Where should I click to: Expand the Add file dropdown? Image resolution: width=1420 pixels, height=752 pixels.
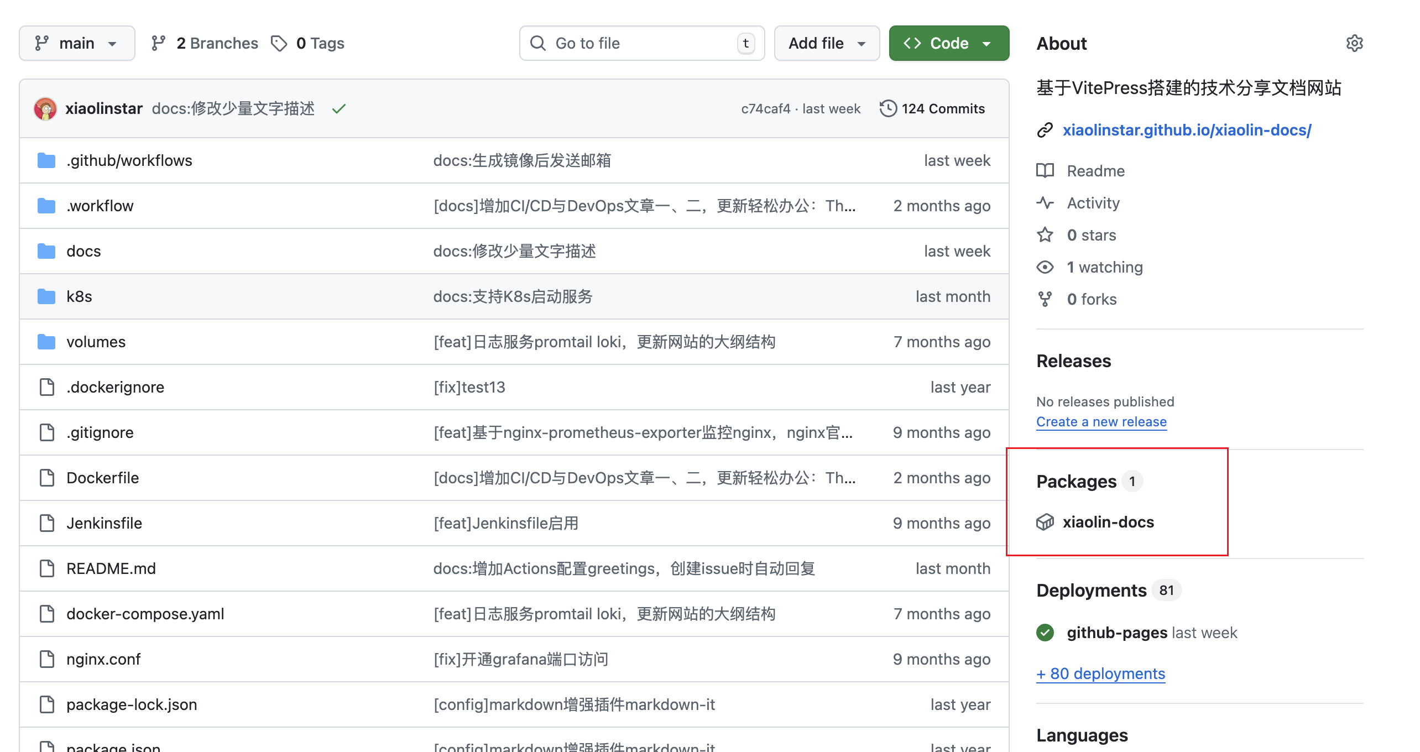tap(827, 43)
